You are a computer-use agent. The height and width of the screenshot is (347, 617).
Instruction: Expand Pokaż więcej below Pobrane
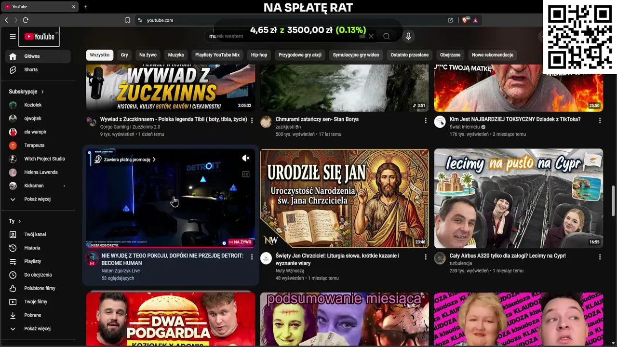[38, 329]
